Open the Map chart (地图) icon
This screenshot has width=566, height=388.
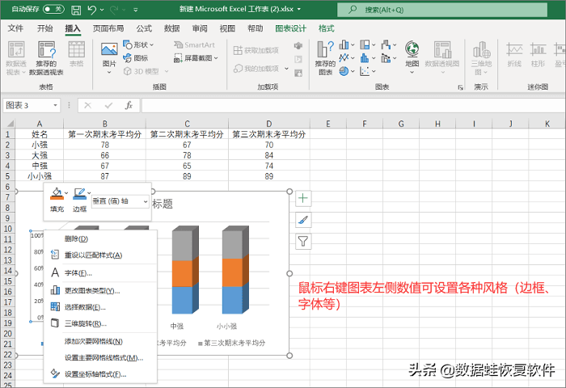coord(412,57)
